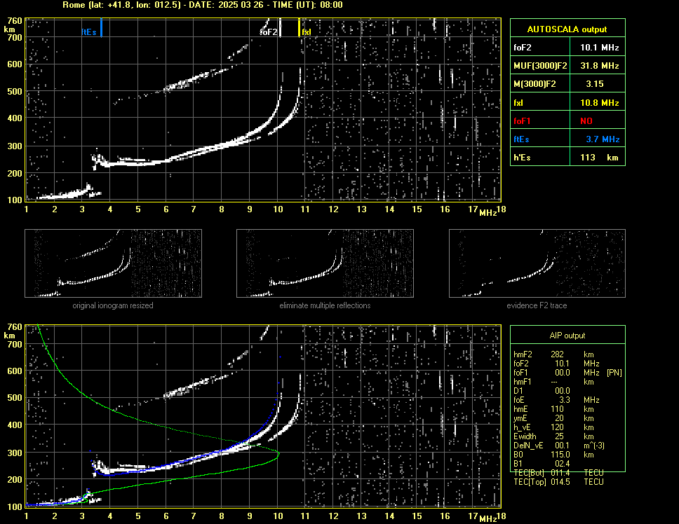Screen dimensions: 679x524
Task: Click the blue ftEs marker in top ionogram
Action: (101, 27)
